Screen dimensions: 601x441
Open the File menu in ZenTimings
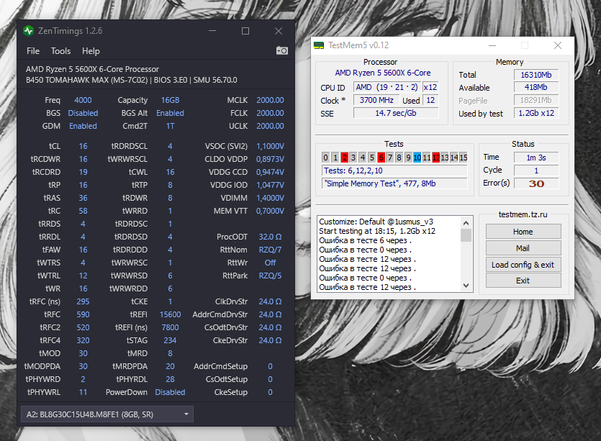[x=33, y=51]
